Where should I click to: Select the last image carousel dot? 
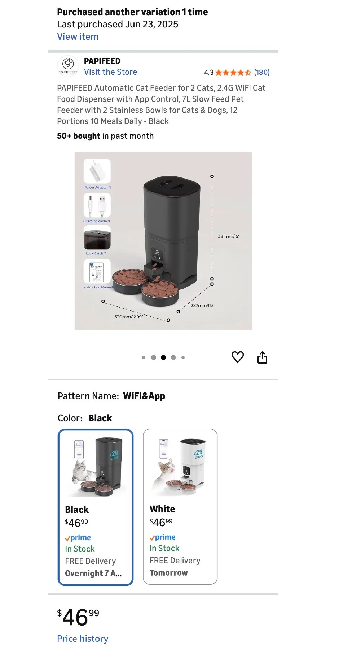(183, 357)
